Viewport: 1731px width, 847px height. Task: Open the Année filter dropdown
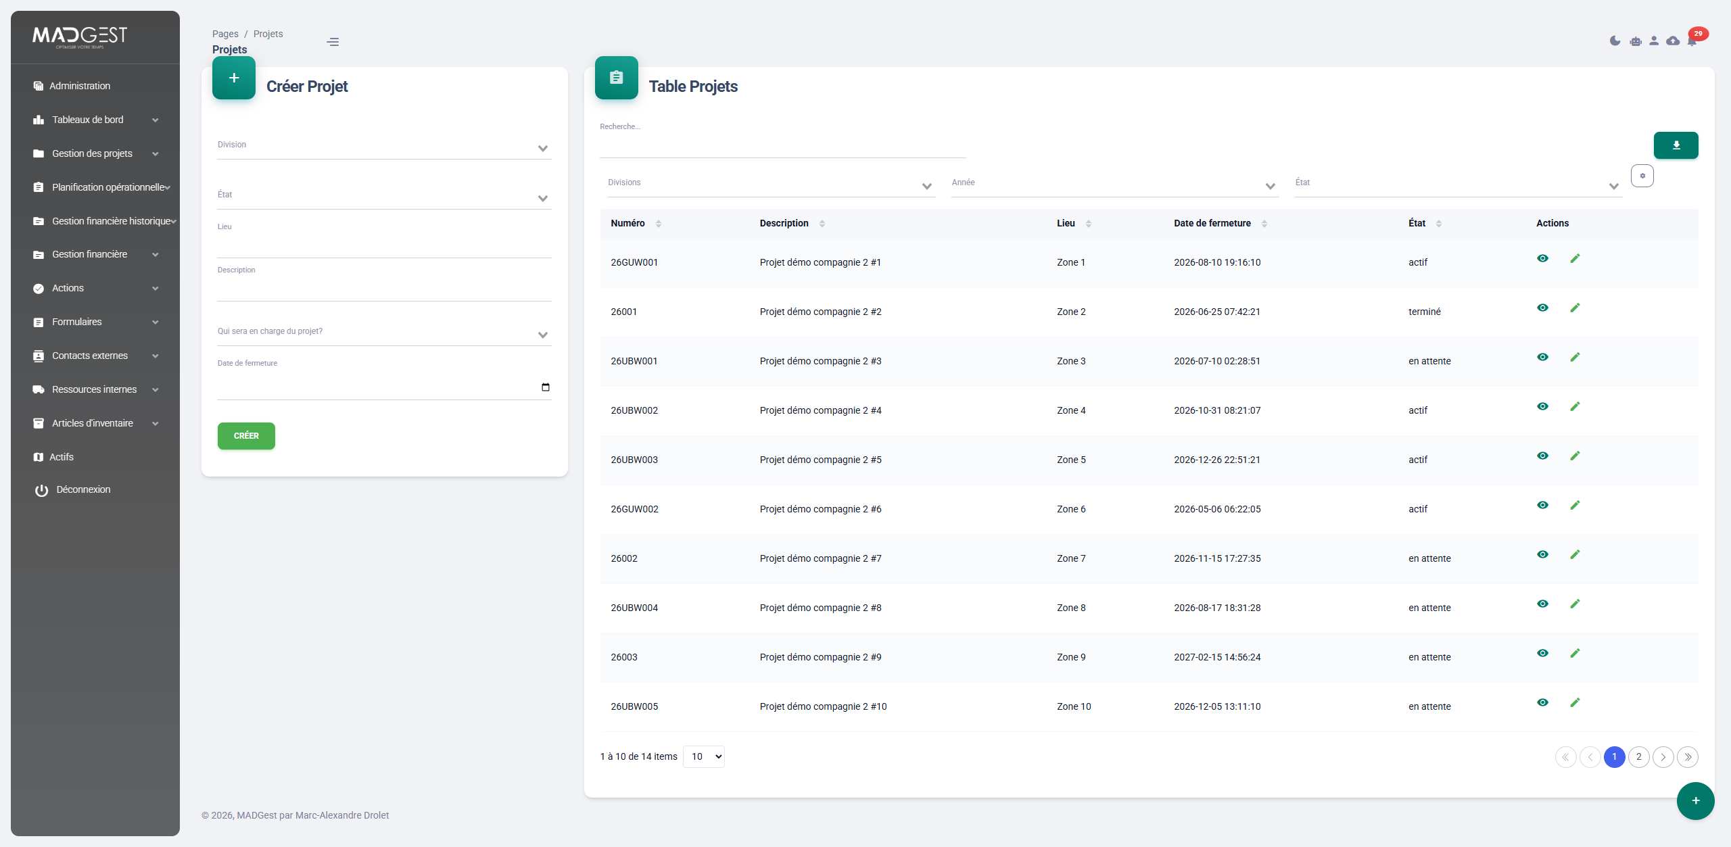(1113, 185)
